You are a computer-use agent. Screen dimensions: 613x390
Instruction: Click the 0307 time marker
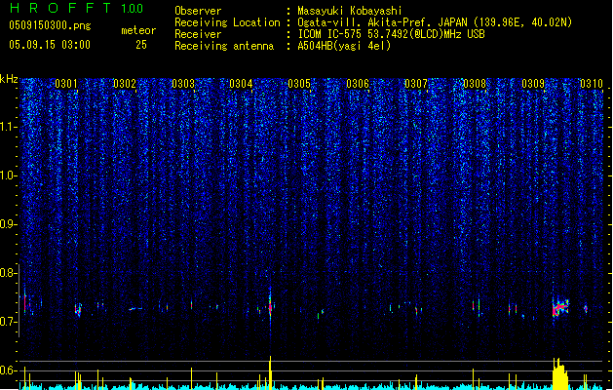tap(416, 84)
